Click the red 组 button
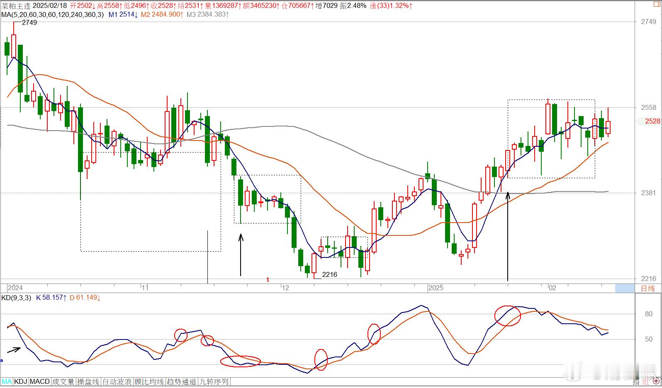 645,381
